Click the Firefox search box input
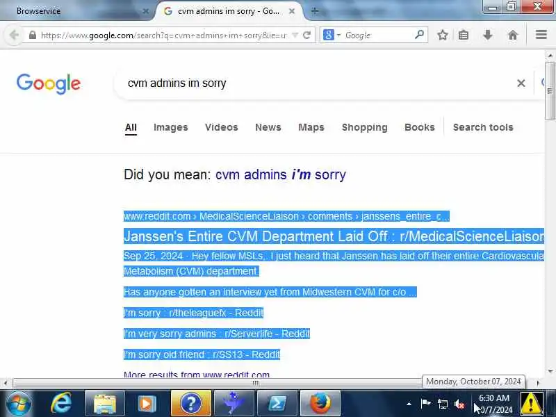Screen dimensions: 556x417 tap(379, 35)
